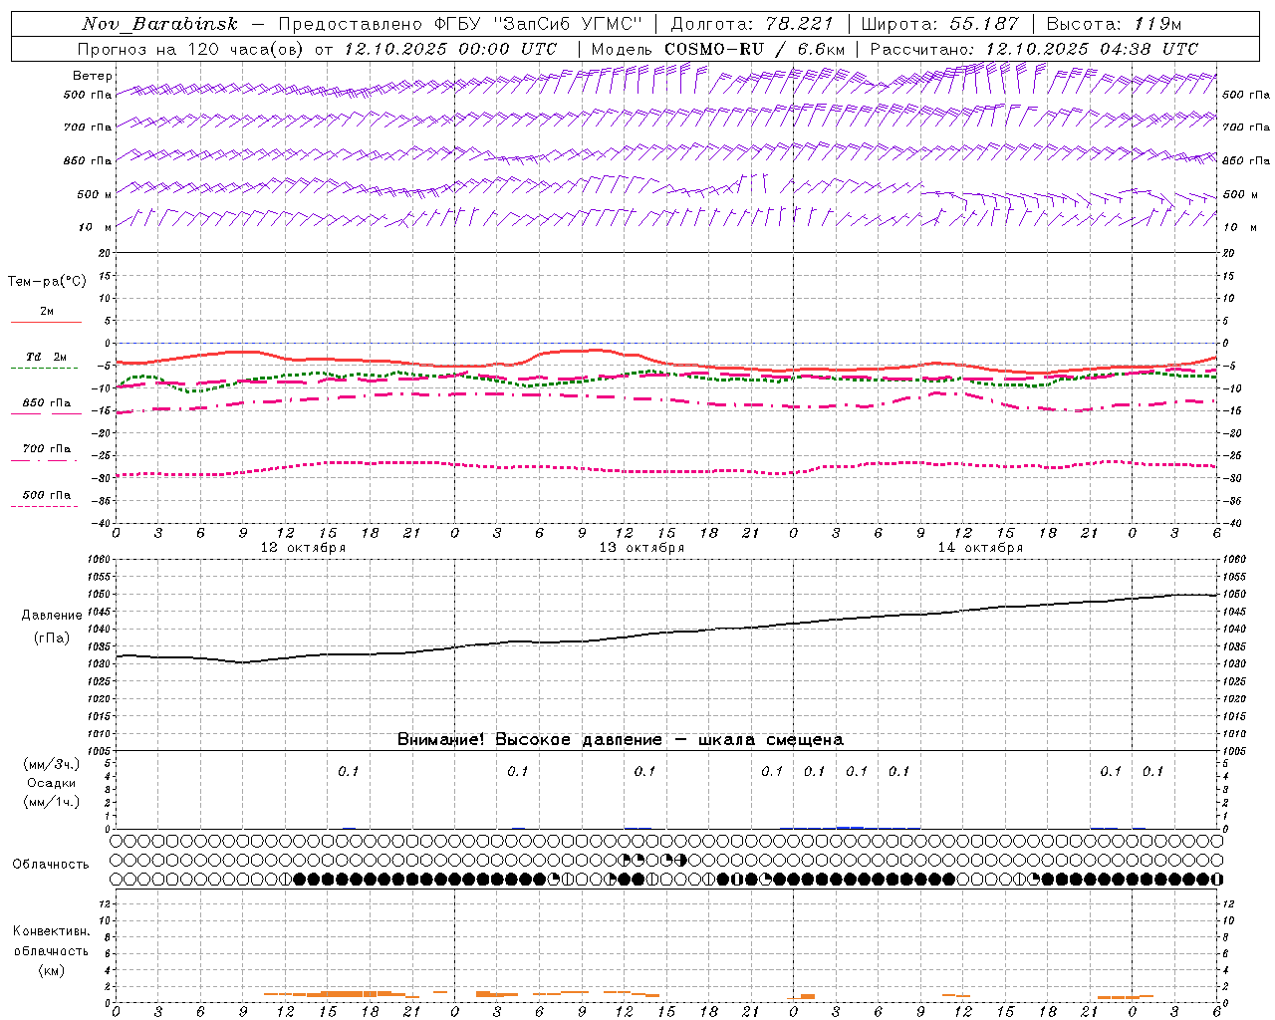The image size is (1275, 1020).
Task: Select the "12 октября" date label
Action: pyautogui.click(x=303, y=548)
